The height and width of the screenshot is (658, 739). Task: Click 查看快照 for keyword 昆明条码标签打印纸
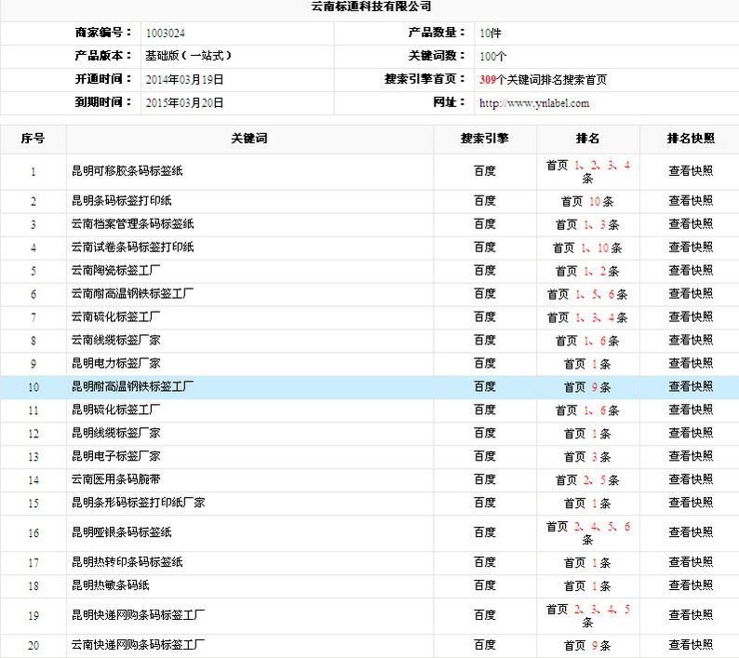point(691,201)
